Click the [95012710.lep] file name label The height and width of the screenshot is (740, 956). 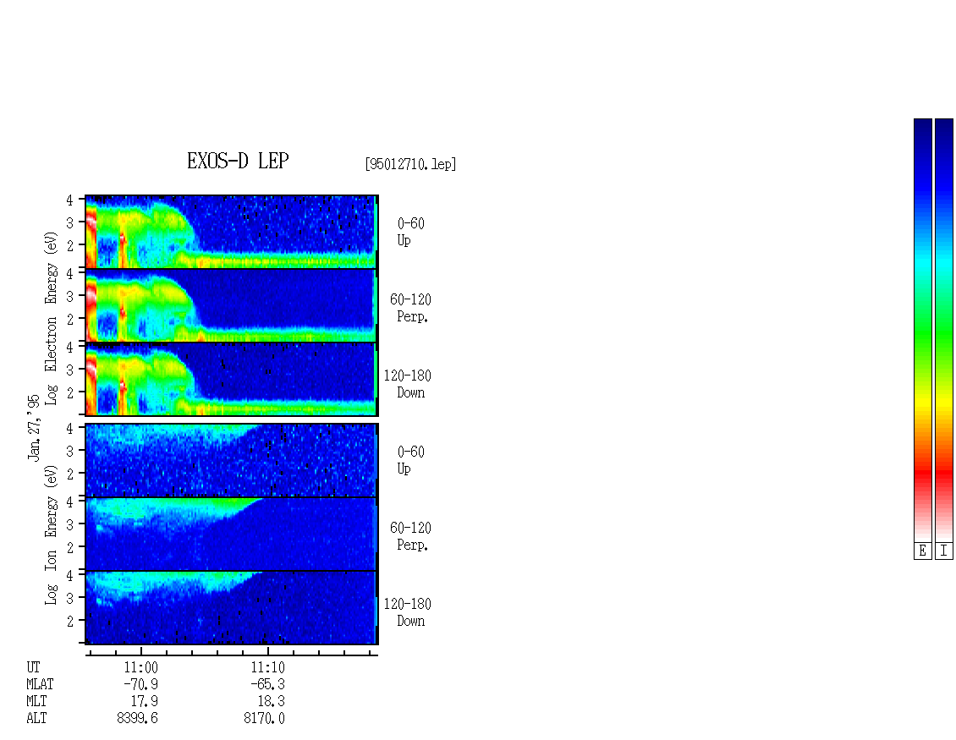(x=410, y=164)
